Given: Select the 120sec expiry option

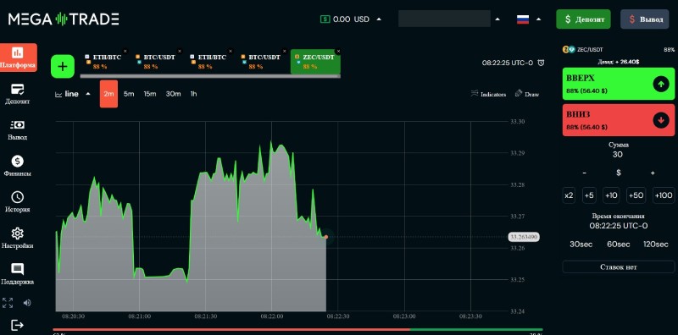Looking at the screenshot, I should [656, 244].
